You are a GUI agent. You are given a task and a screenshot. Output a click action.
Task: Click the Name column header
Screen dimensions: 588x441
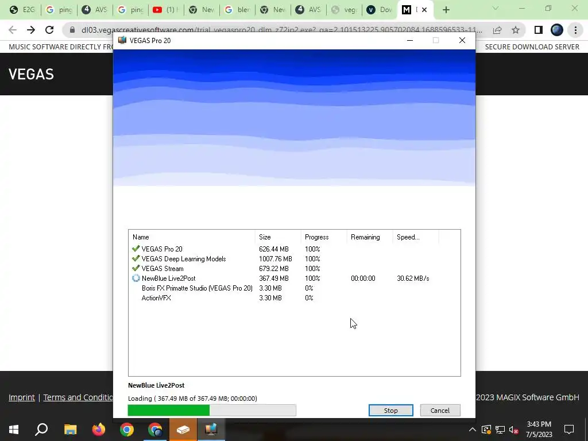click(x=192, y=237)
